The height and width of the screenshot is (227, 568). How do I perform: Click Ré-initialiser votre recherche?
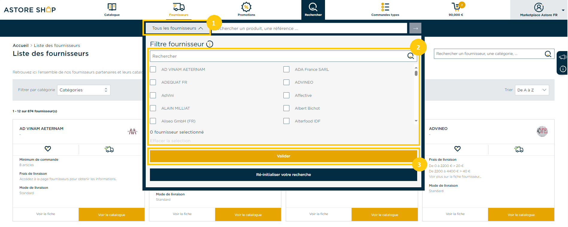pos(283,175)
